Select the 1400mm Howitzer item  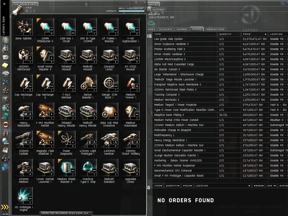109,143
